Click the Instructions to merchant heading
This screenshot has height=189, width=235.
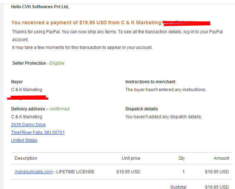150,82
